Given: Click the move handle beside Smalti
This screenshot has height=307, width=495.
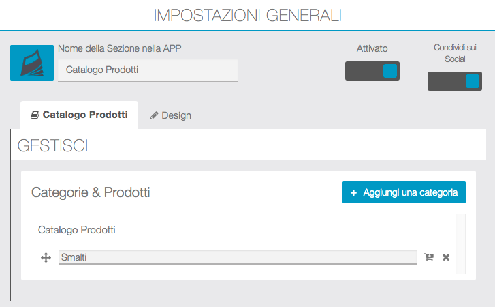Looking at the screenshot, I should pyautogui.click(x=46, y=257).
